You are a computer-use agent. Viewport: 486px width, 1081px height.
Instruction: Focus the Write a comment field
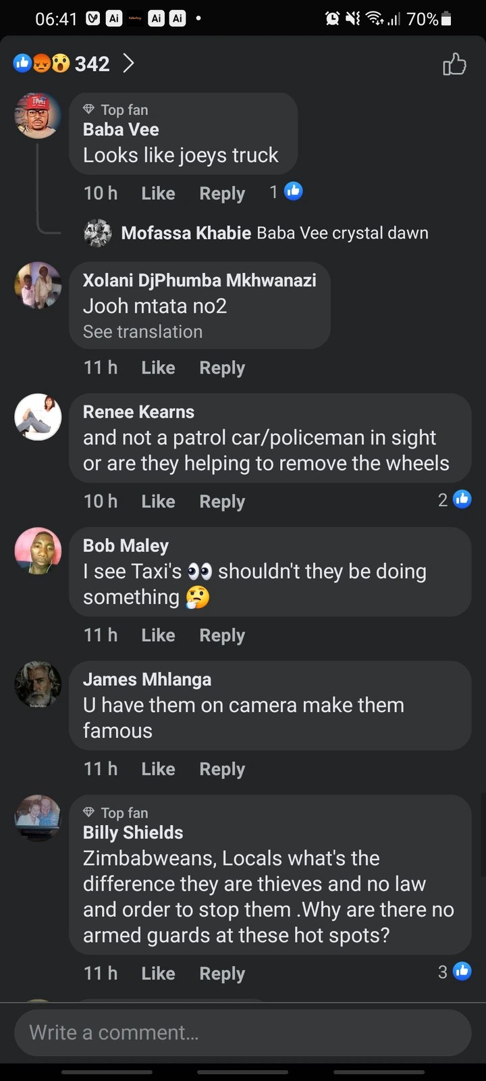243,1032
